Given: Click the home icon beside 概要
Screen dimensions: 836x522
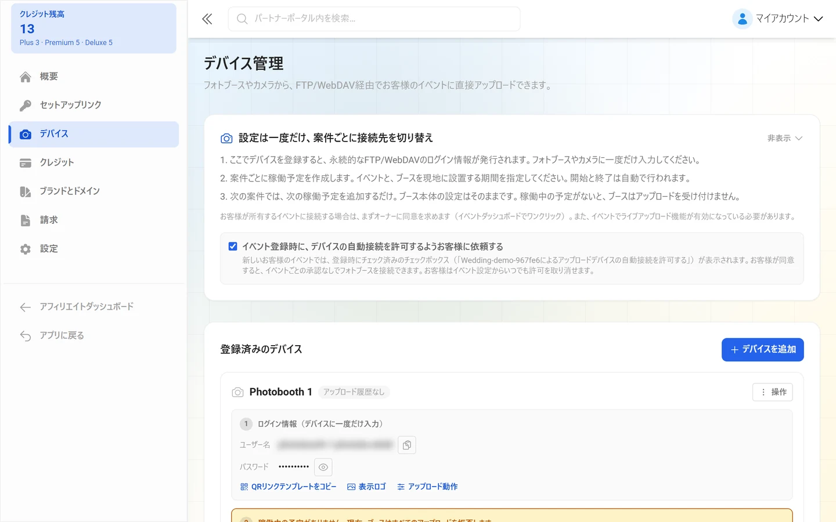Looking at the screenshot, I should click(26, 77).
